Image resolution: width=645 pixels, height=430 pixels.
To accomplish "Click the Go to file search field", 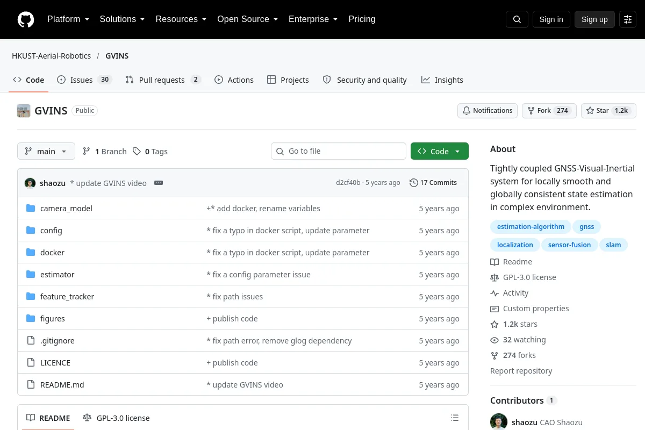I will click(x=339, y=152).
